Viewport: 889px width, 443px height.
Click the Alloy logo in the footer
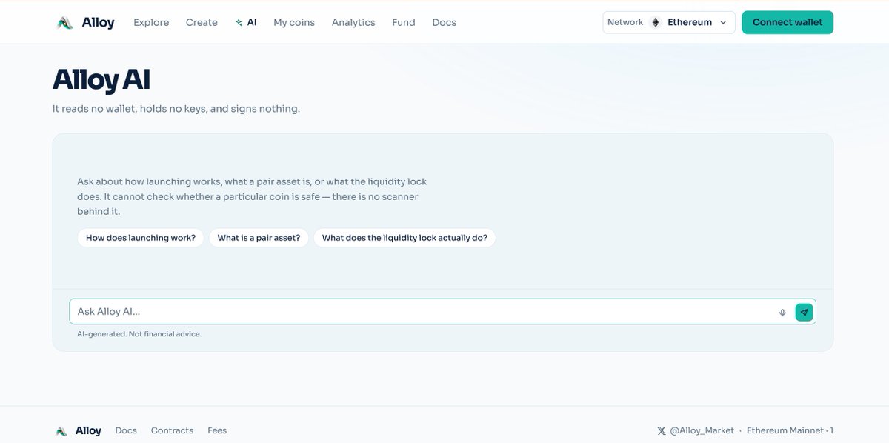click(x=79, y=431)
